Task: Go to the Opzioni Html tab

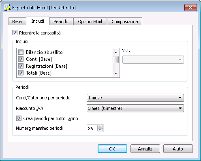Action: point(90,21)
